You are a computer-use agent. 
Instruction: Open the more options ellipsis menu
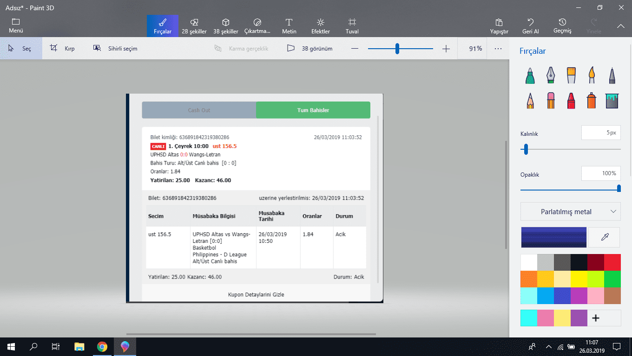[498, 48]
